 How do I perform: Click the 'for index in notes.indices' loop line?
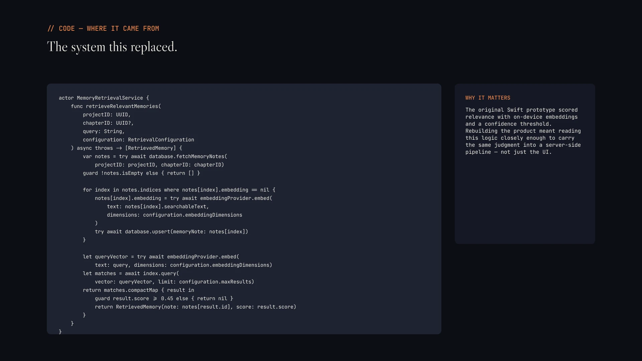pyautogui.click(x=179, y=190)
